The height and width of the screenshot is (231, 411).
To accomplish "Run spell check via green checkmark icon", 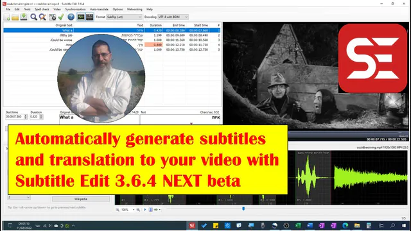I will 61,17.
